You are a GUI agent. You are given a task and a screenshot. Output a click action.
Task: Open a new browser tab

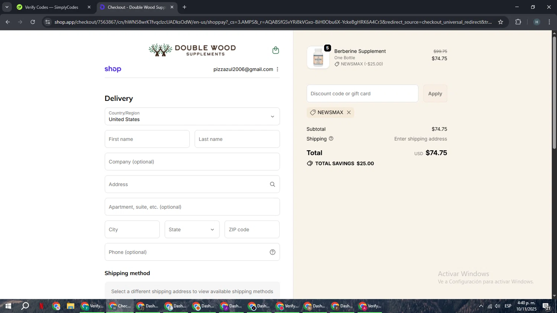coord(185,7)
